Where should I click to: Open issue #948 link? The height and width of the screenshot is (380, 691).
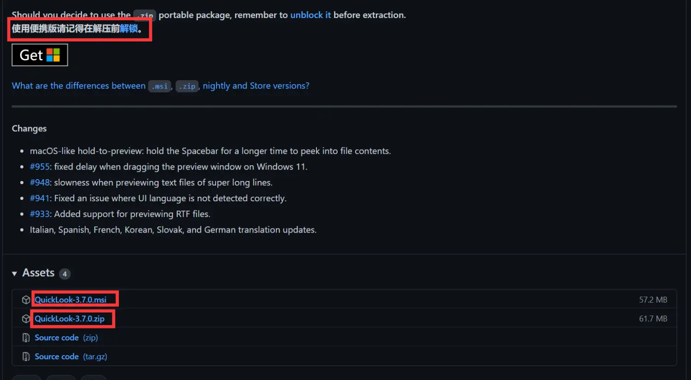40,182
